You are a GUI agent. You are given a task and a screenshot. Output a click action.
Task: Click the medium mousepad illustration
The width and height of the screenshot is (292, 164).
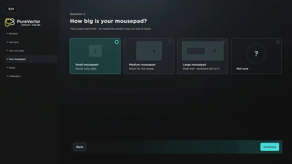pos(149,51)
